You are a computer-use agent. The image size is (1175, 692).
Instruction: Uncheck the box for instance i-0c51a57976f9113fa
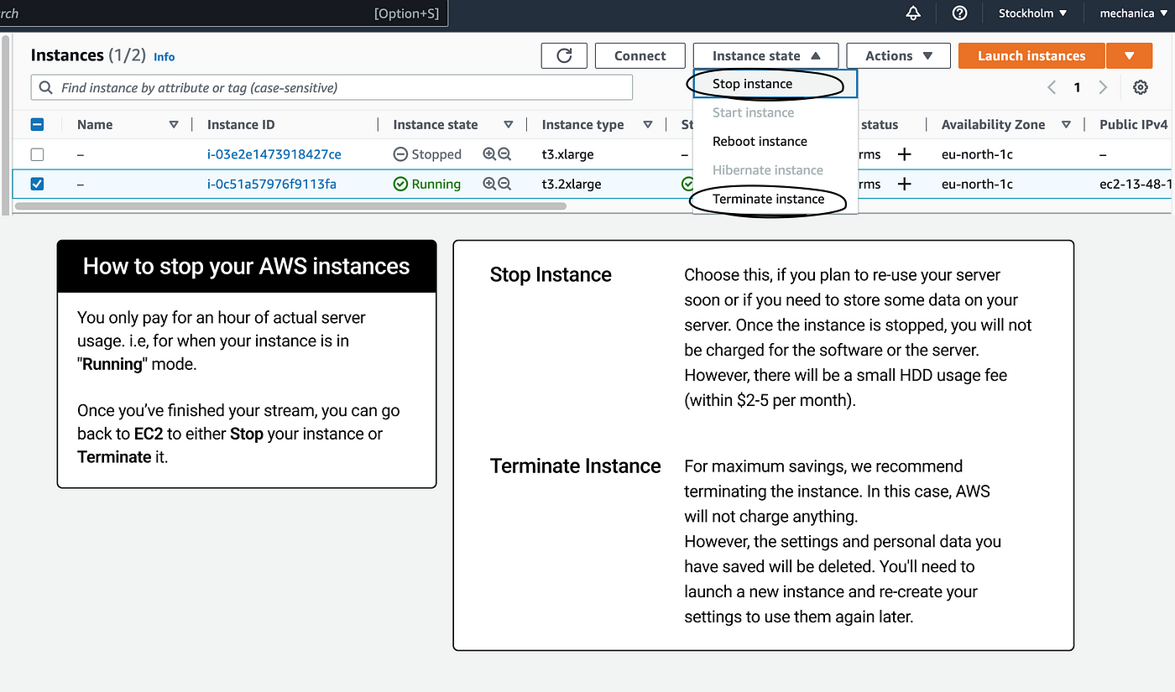pos(37,184)
